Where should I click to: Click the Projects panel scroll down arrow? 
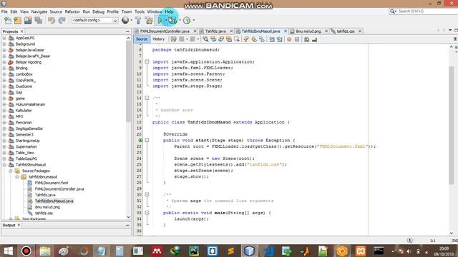point(129,217)
